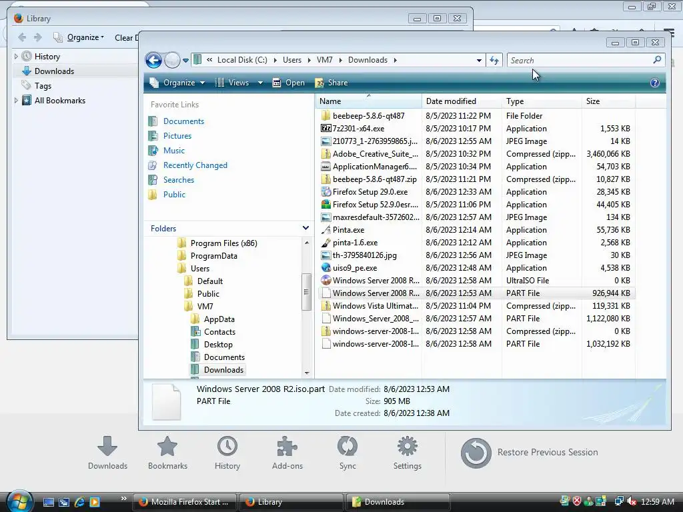Expand arrow after Downloads in breadcrumb

coord(395,60)
